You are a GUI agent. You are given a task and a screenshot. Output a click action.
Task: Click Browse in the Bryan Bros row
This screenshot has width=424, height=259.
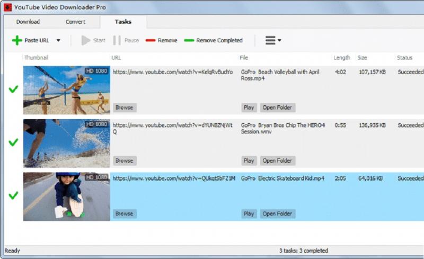[x=125, y=160]
